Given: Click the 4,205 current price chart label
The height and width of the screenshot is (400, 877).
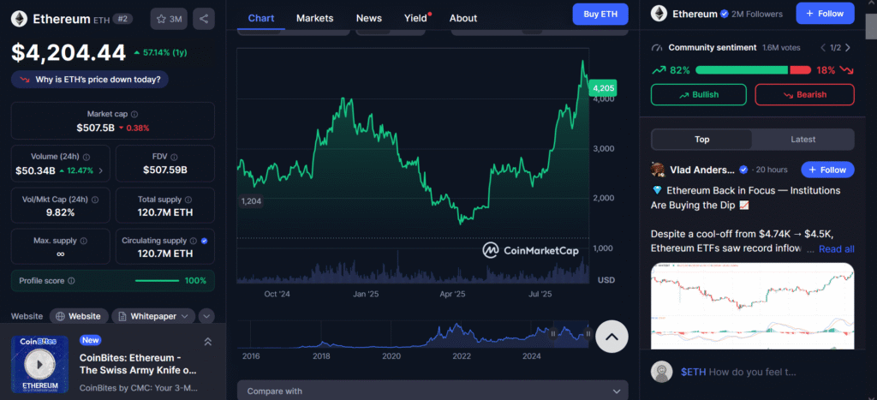Looking at the screenshot, I should coord(604,88).
